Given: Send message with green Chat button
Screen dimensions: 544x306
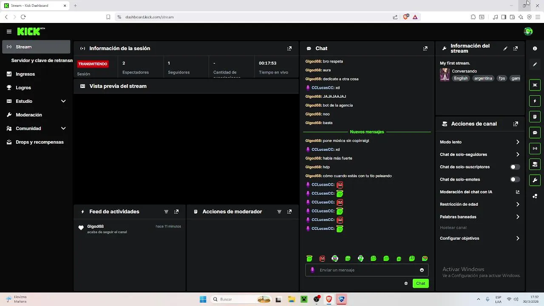Looking at the screenshot, I should click(x=420, y=283).
